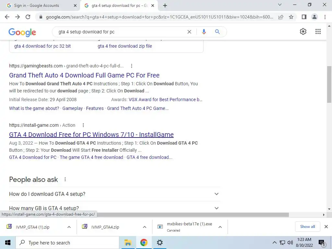Open the Windows Start menu
Image resolution: width=332 pixels, height=249 pixels.
click(x=8, y=243)
